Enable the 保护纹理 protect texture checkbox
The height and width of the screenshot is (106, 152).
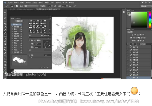[13, 52]
